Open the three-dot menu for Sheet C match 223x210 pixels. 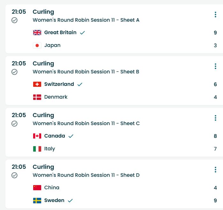[x=216, y=118]
